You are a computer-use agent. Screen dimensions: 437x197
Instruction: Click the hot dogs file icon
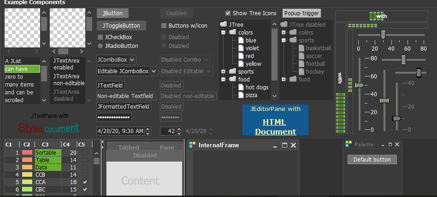pyautogui.click(x=241, y=87)
